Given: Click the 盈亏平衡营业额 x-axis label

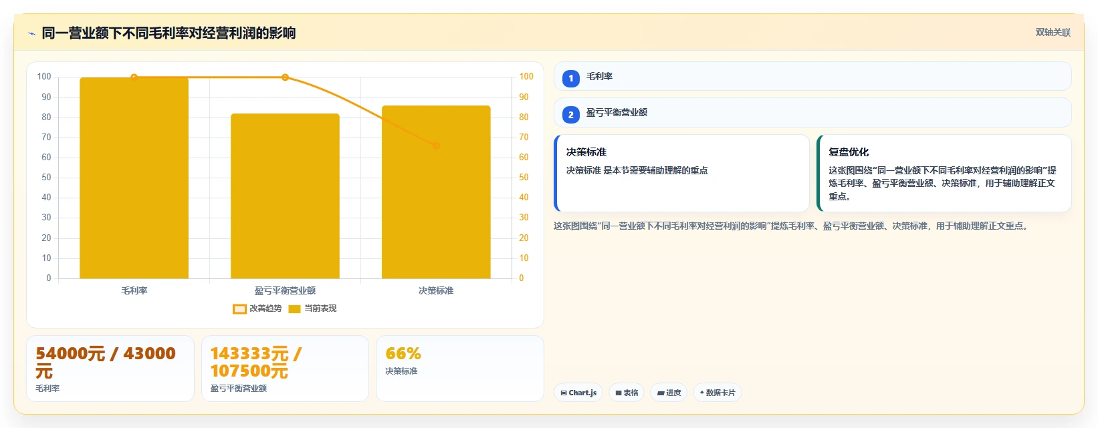Looking at the screenshot, I should tap(285, 290).
